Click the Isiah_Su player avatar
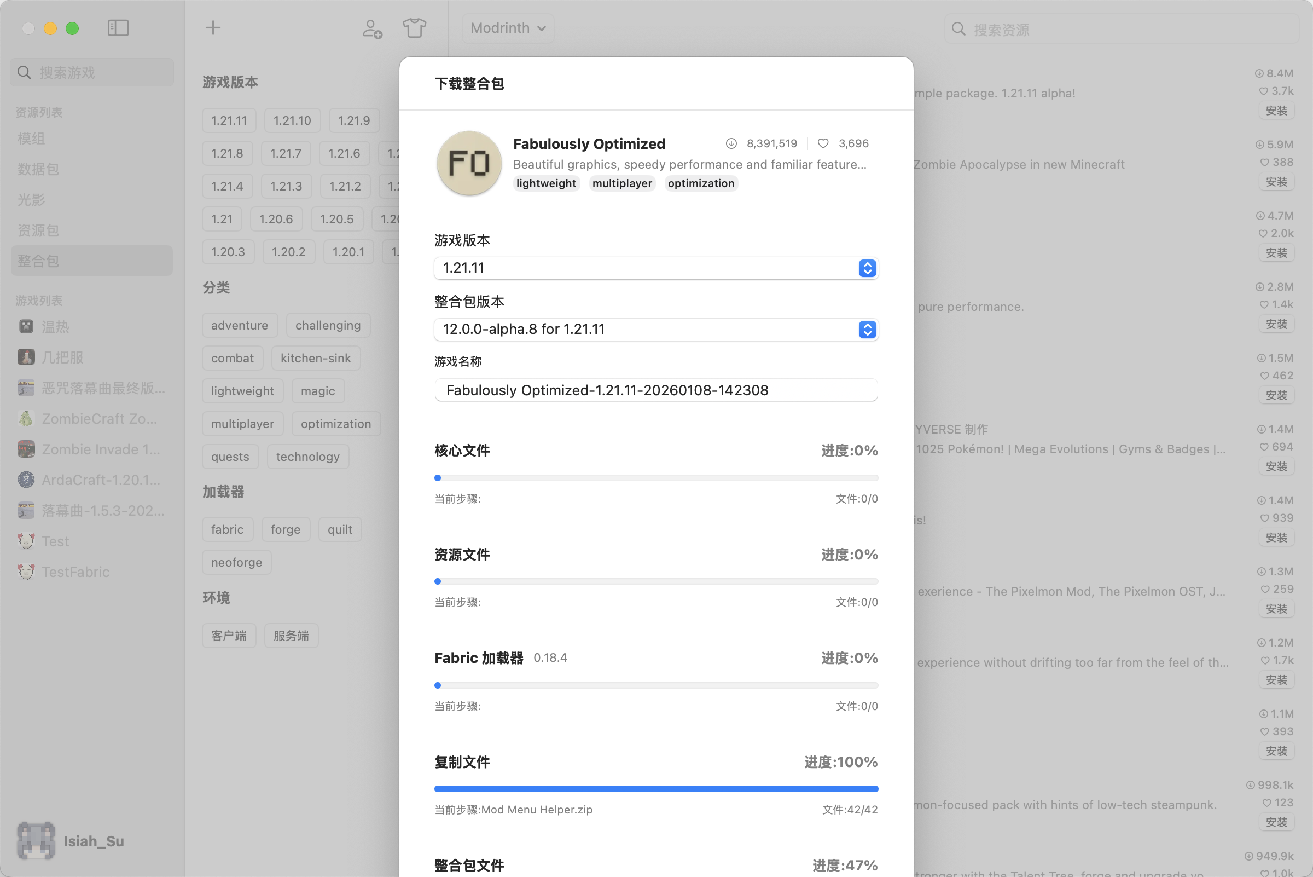Screen dimensions: 1313x877 coord(36,841)
